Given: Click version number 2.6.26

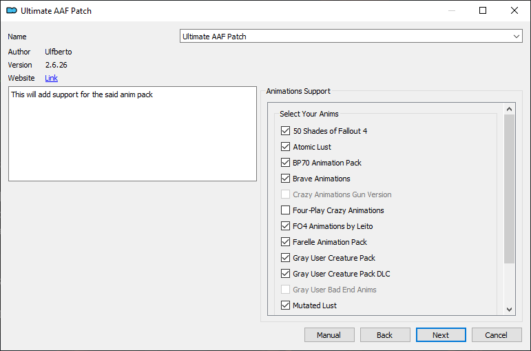Looking at the screenshot, I should [56, 65].
